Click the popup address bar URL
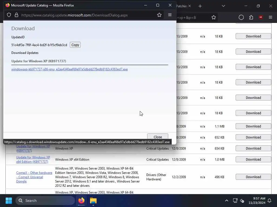The image size is (277, 207). click(x=74, y=15)
